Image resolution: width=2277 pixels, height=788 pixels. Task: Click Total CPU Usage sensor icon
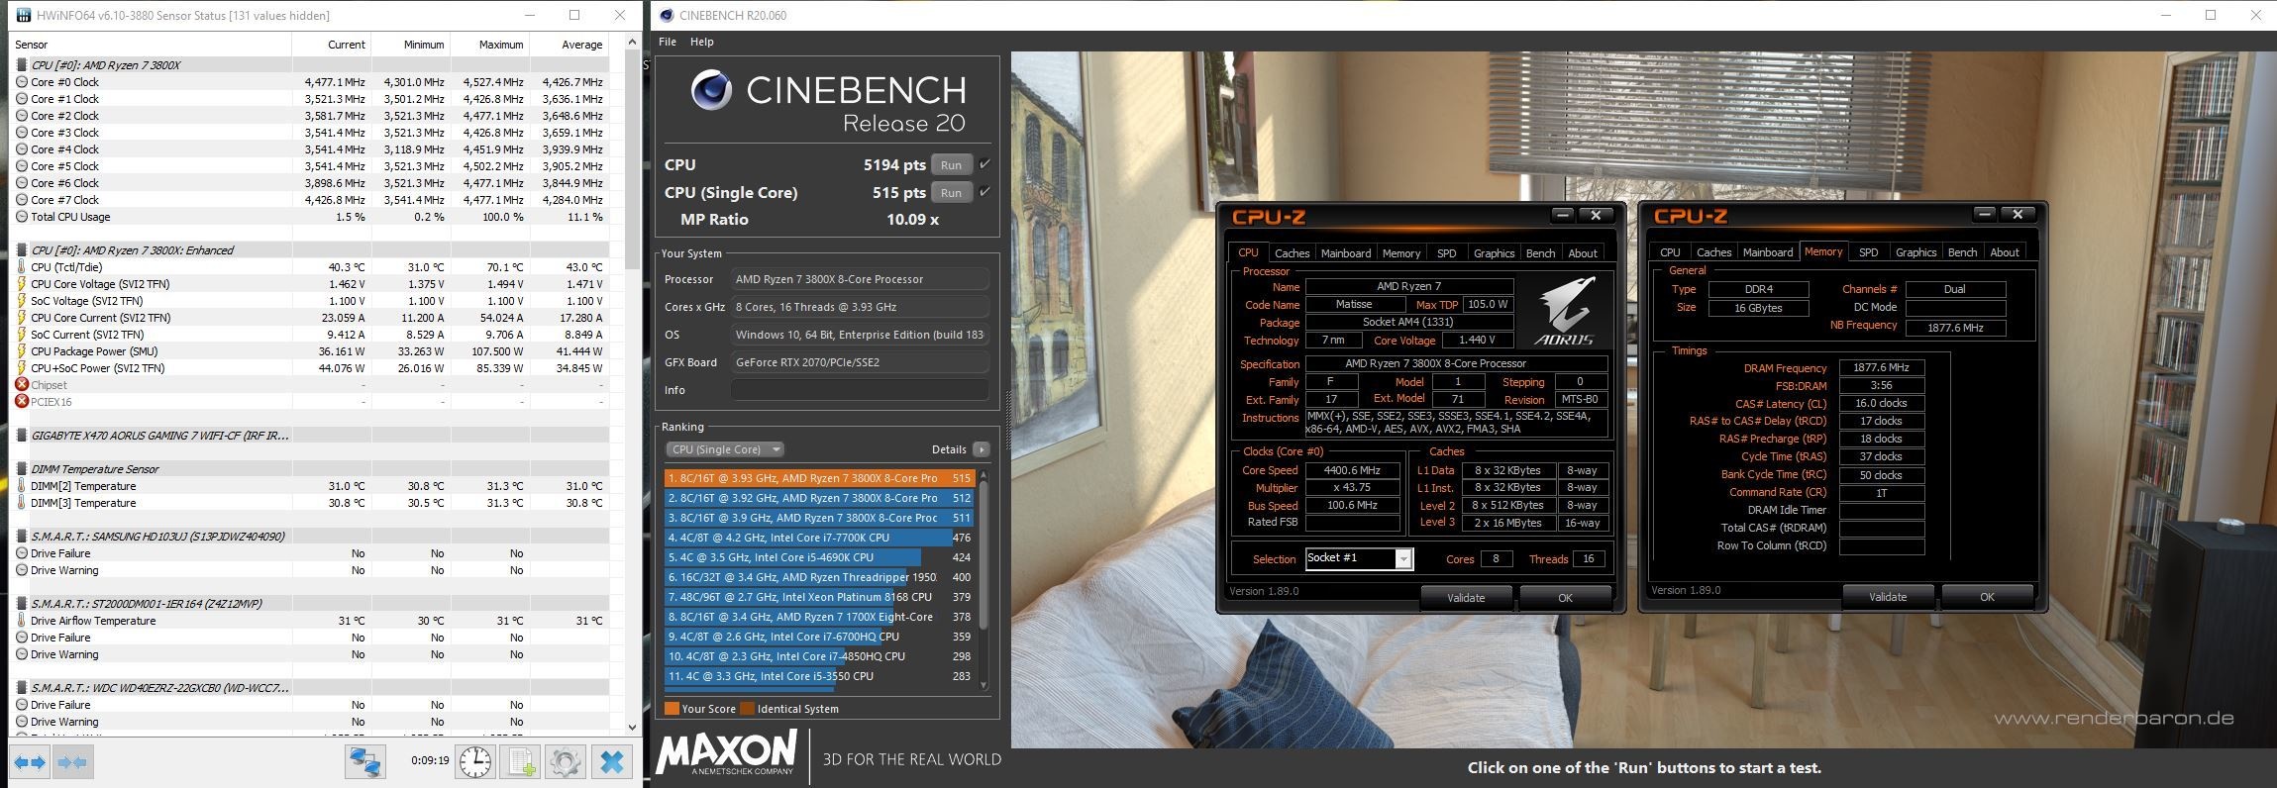tap(22, 217)
